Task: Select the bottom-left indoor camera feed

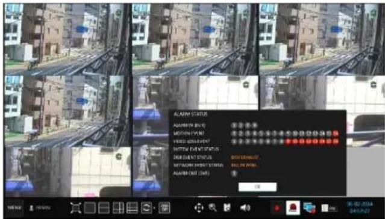Action: pos(67,172)
